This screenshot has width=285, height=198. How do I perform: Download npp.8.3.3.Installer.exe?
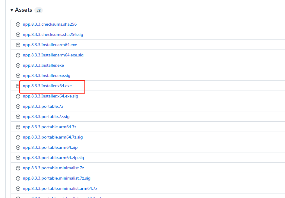(43, 65)
